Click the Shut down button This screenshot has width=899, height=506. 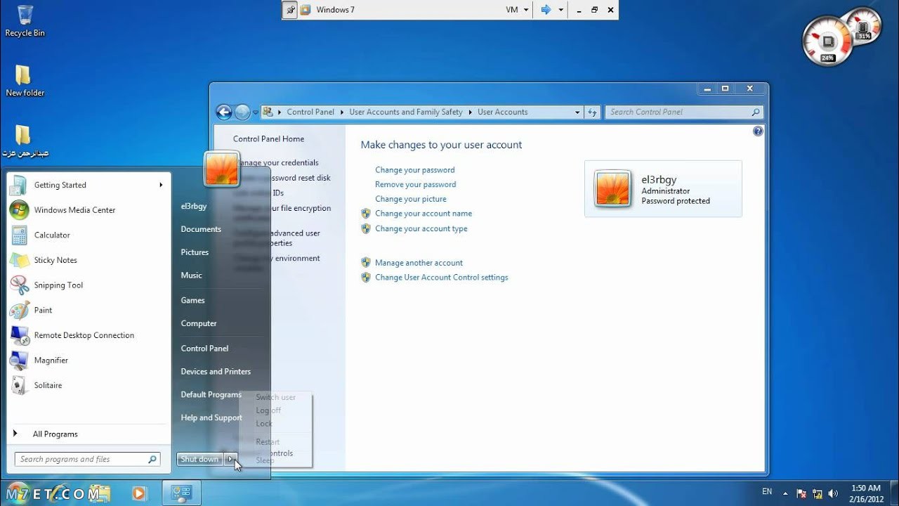pos(199,460)
